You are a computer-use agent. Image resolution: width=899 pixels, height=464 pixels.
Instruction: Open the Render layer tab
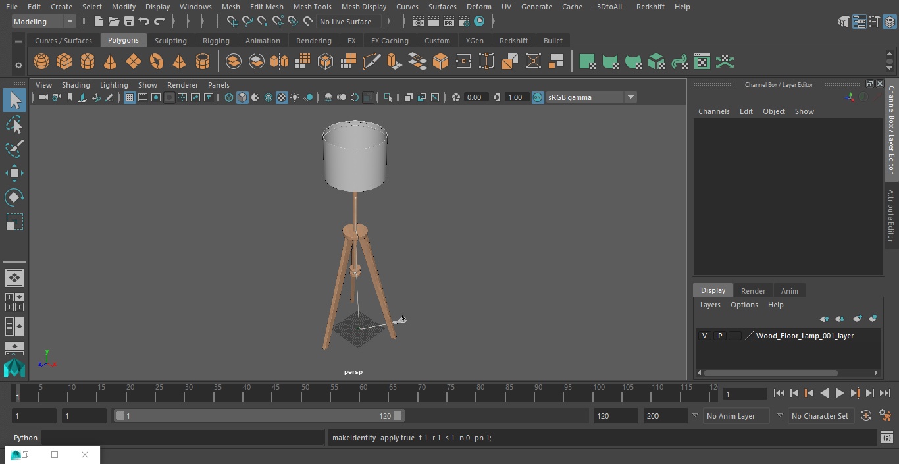pyautogui.click(x=753, y=291)
